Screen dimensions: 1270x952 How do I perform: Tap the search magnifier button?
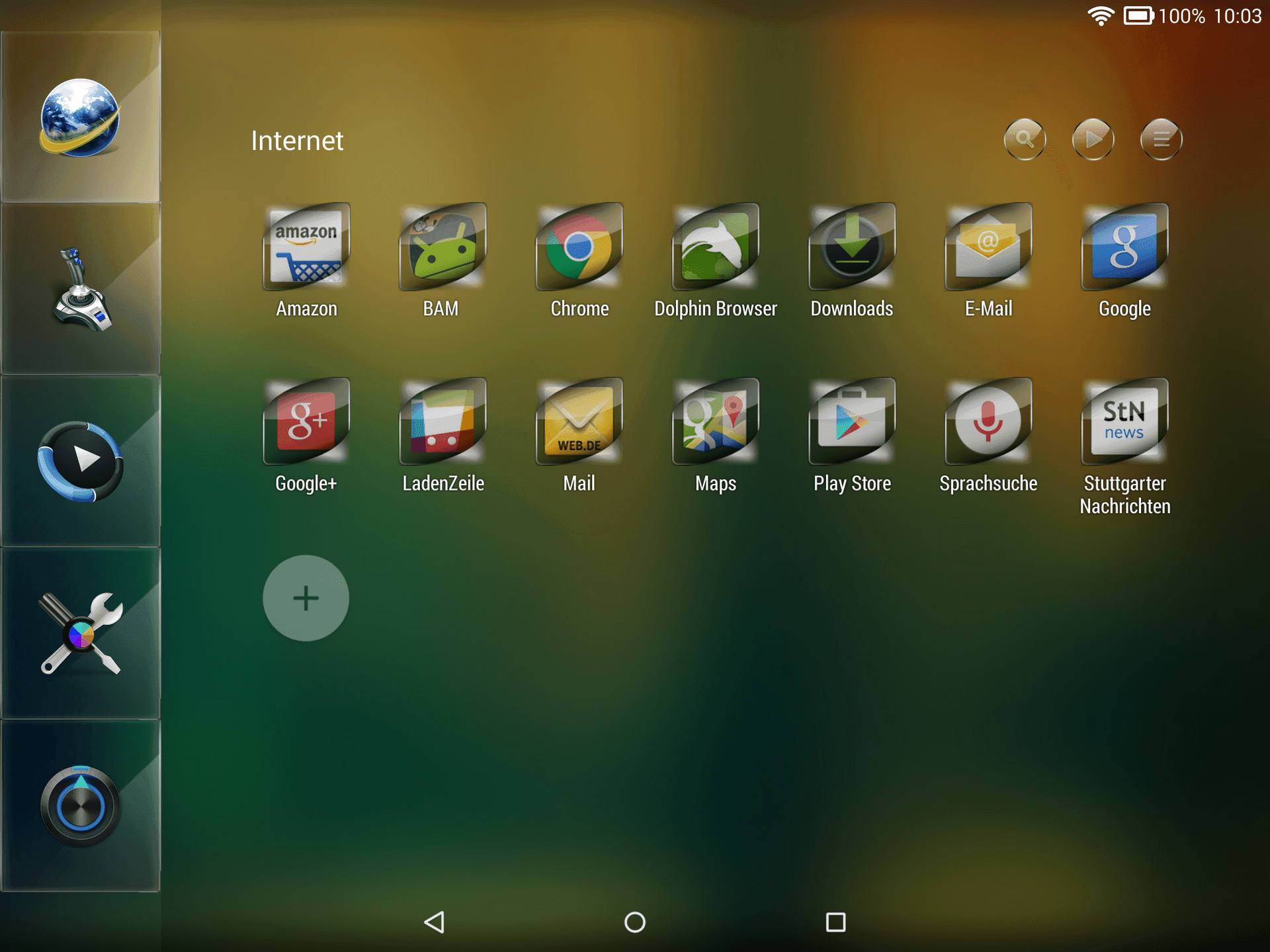click(1025, 139)
